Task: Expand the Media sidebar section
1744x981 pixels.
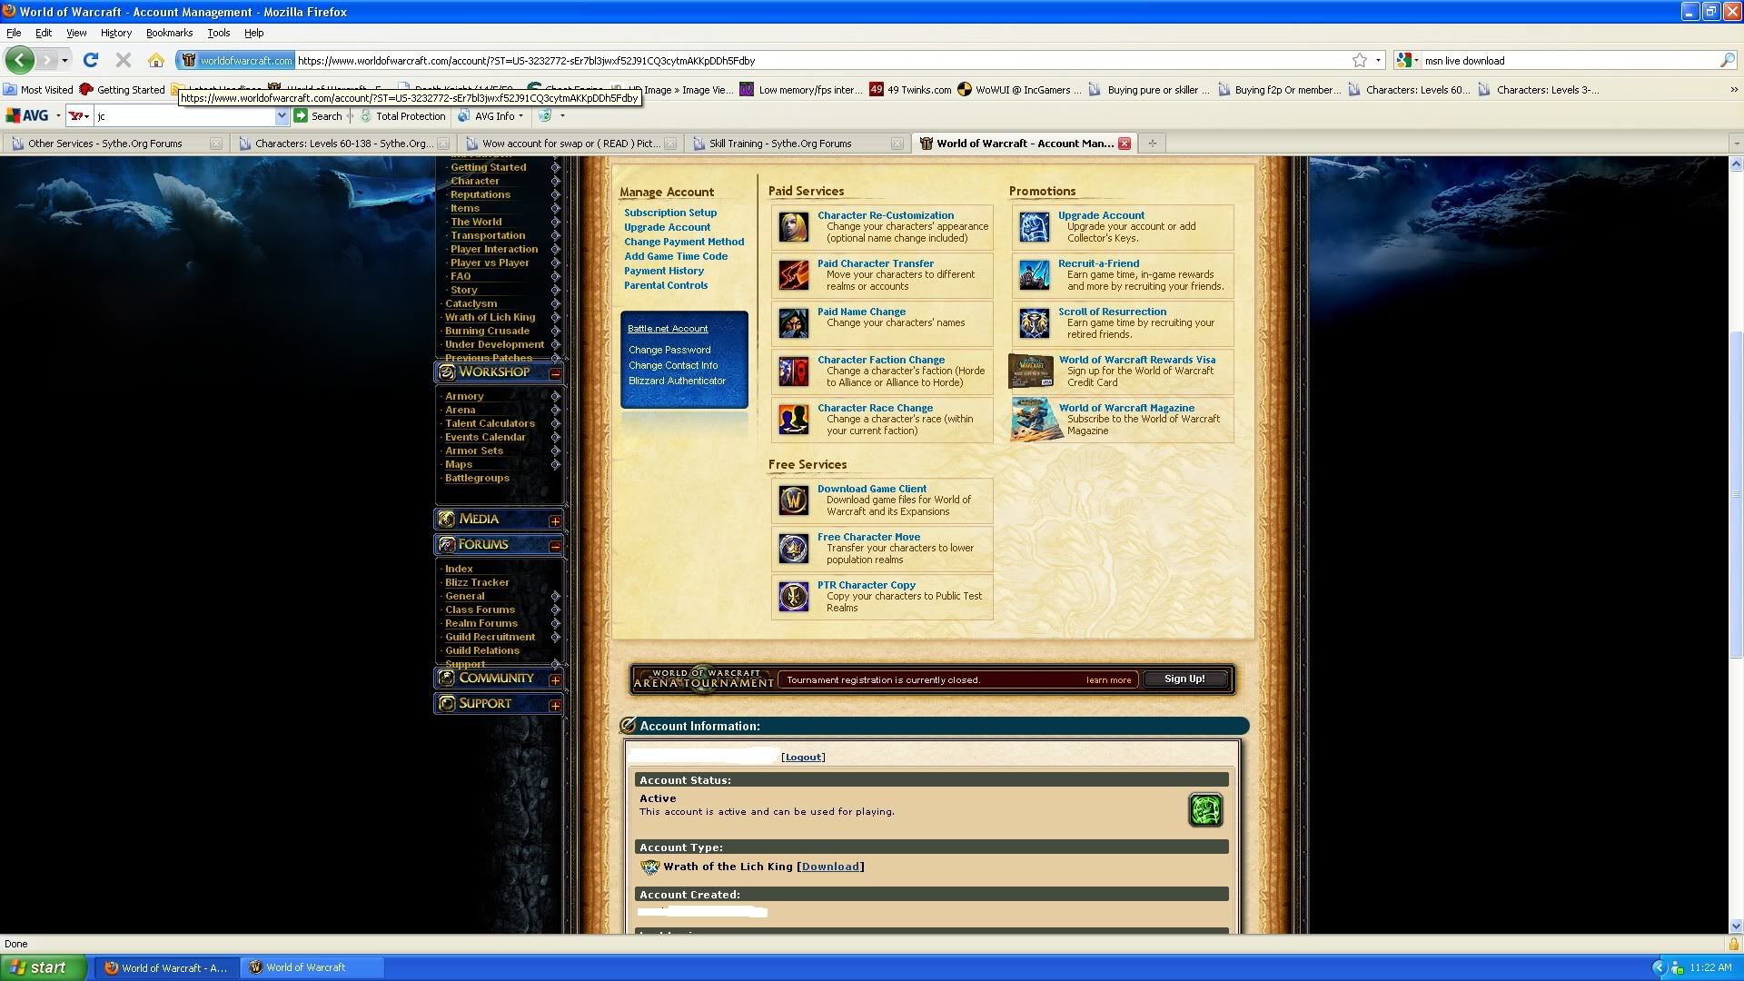Action: (x=555, y=521)
